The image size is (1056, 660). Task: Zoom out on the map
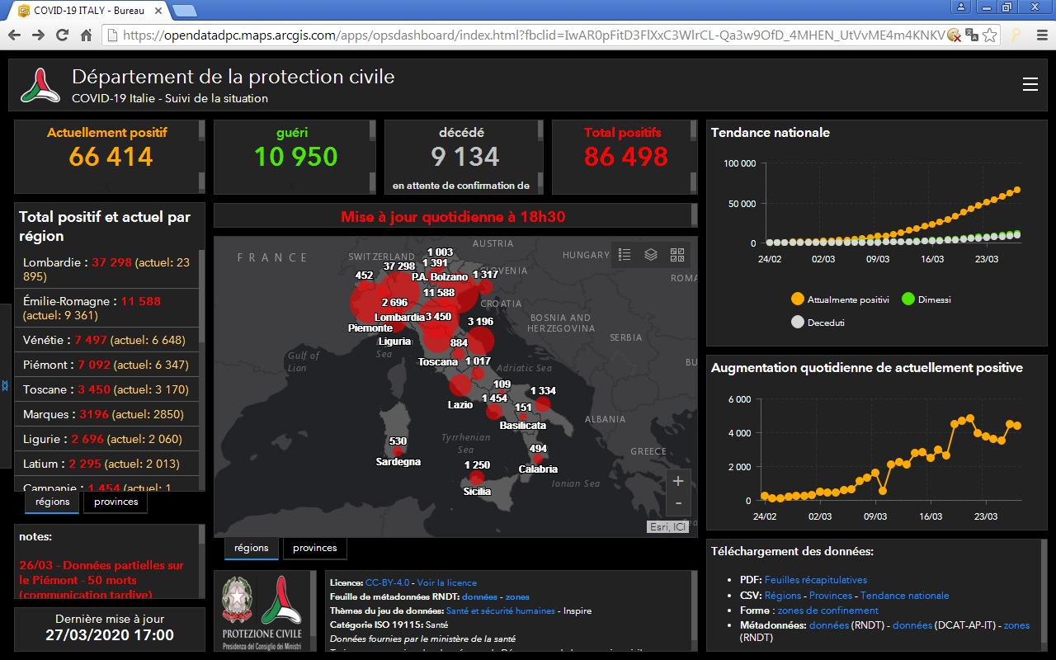677,502
